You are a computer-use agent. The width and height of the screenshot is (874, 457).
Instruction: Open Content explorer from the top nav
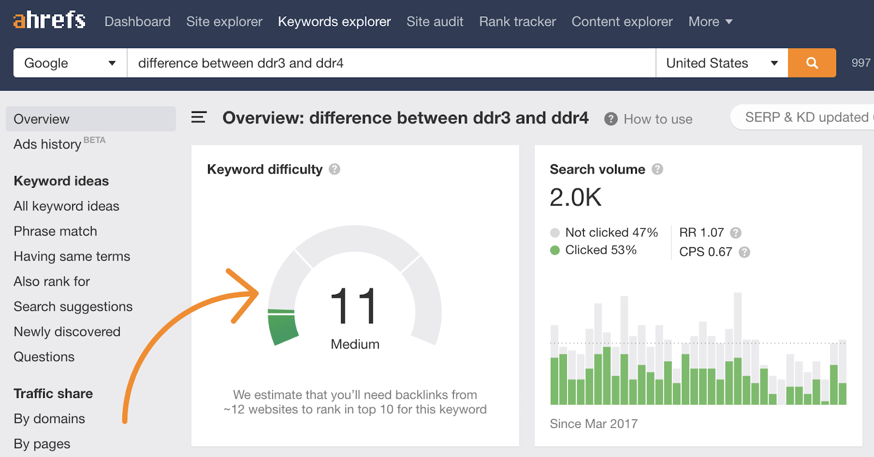(622, 21)
